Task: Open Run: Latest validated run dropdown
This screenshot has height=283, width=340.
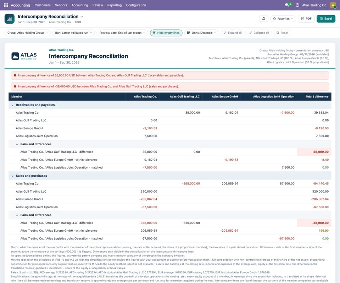Action: click(73, 33)
